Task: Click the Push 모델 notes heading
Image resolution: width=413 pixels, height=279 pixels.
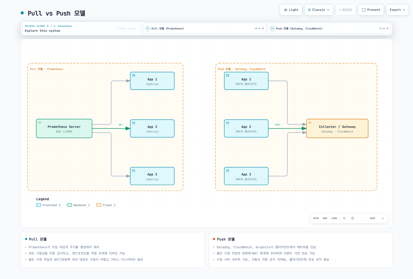Action: point(226,239)
